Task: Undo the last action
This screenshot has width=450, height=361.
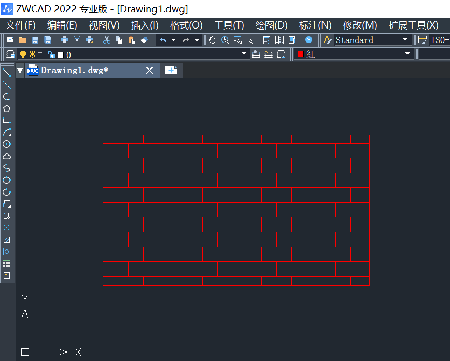Action: 163,40
